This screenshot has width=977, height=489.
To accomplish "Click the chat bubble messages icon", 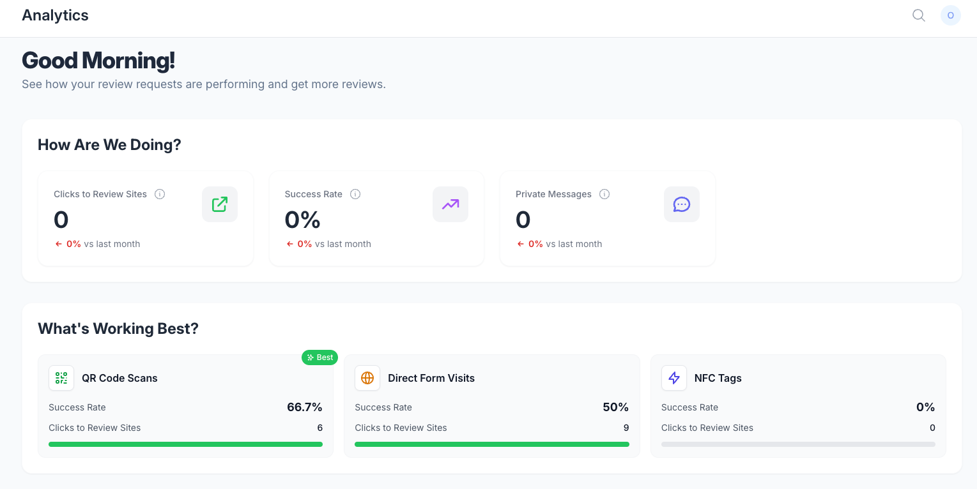I will coord(682,204).
